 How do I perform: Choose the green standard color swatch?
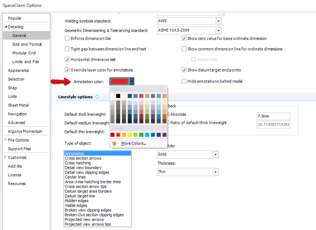141,135
